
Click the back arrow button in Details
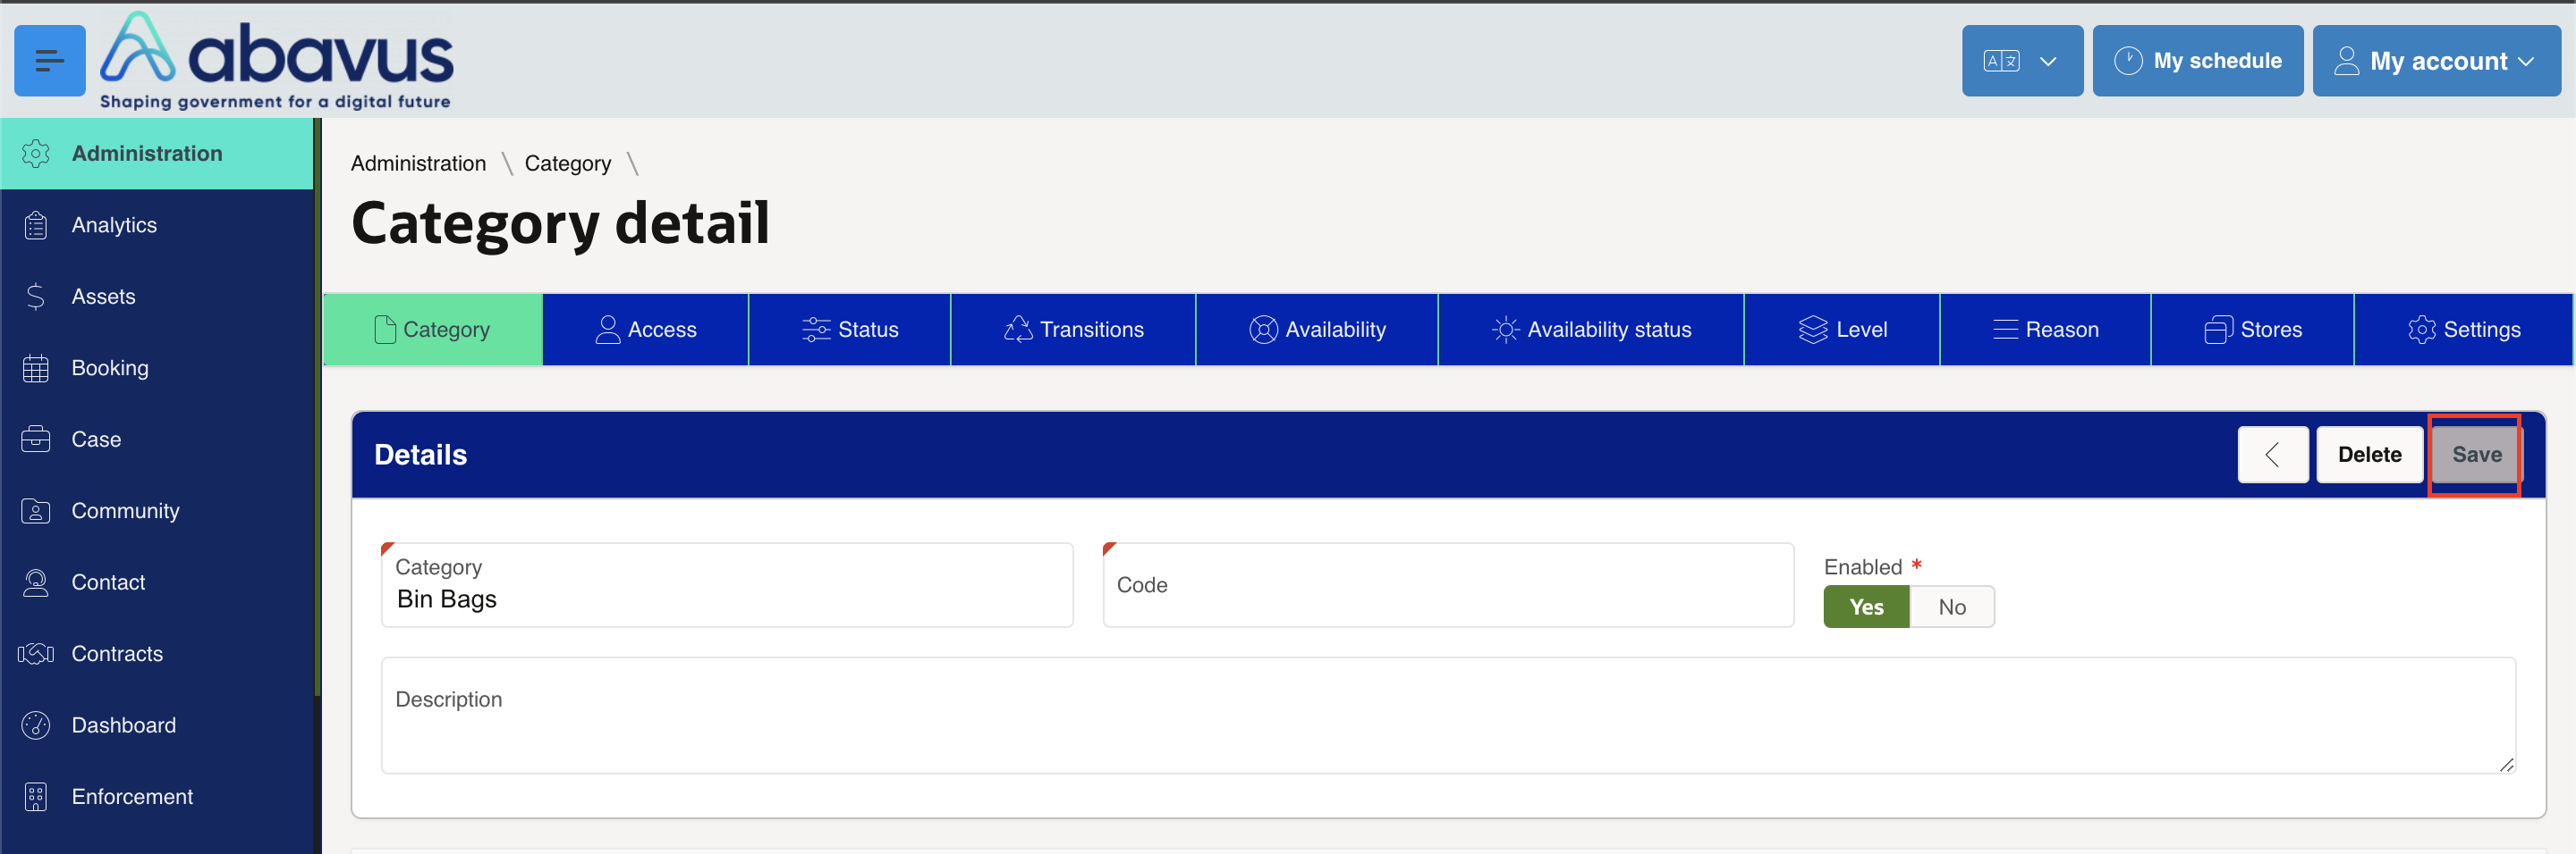click(x=2273, y=456)
